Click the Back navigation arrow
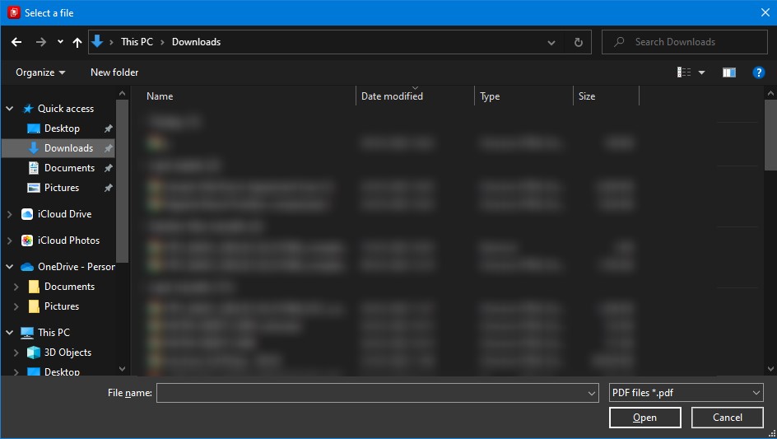 (16, 42)
